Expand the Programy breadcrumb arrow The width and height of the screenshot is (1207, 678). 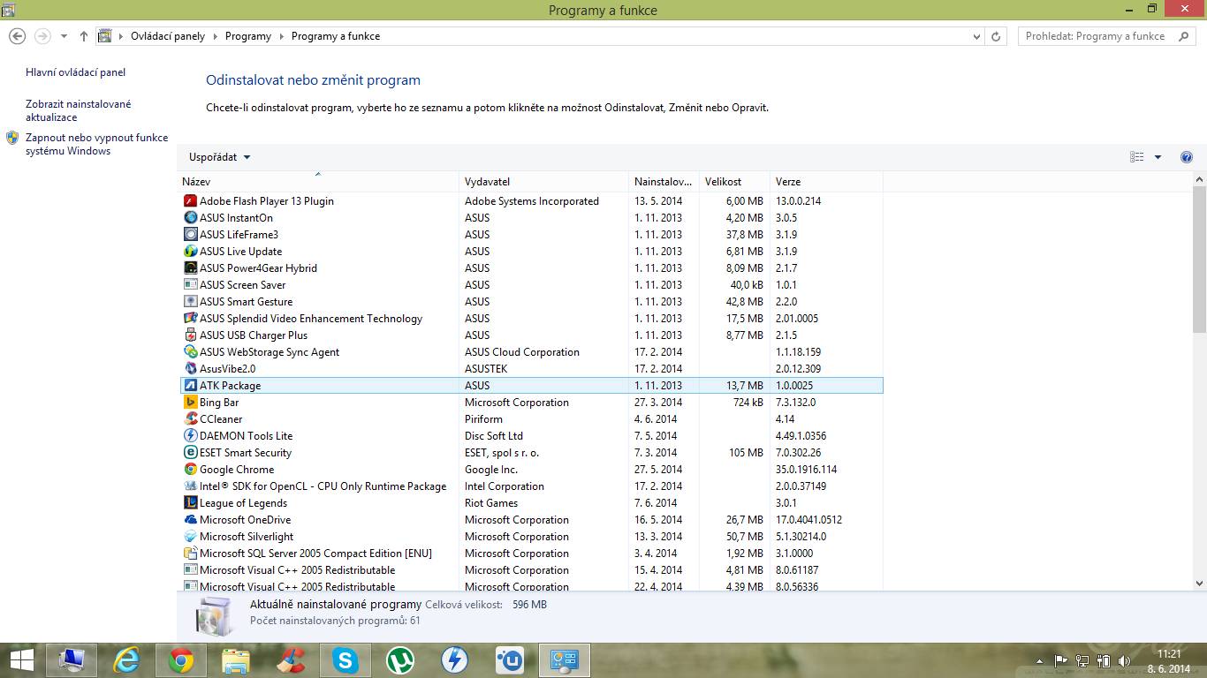(x=281, y=36)
